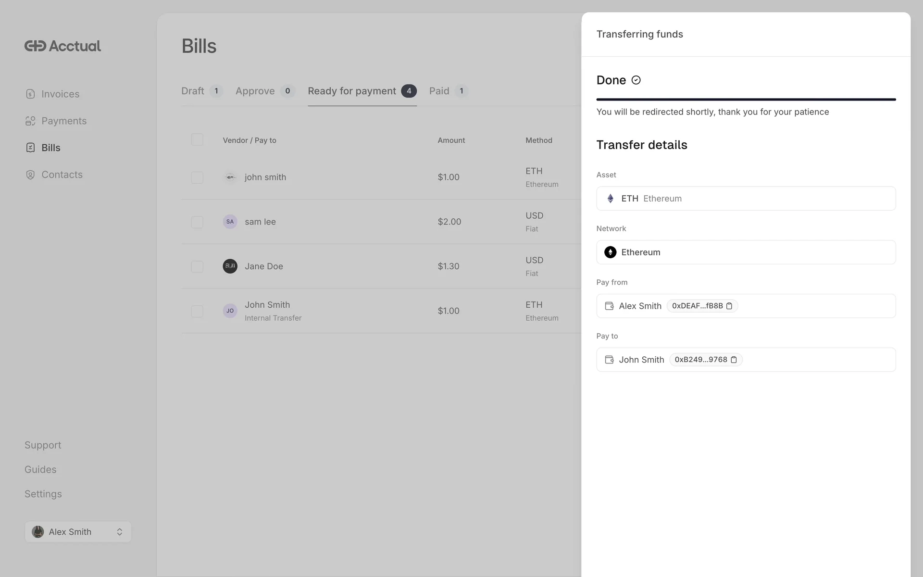Copy John Smith wallet address 0xB249...9768

pos(734,360)
